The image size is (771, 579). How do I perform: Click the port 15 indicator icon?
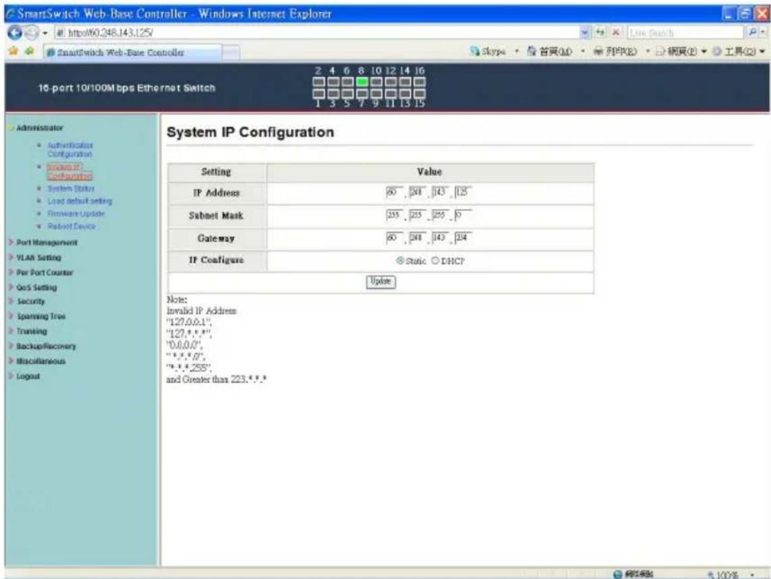pyautogui.click(x=420, y=94)
